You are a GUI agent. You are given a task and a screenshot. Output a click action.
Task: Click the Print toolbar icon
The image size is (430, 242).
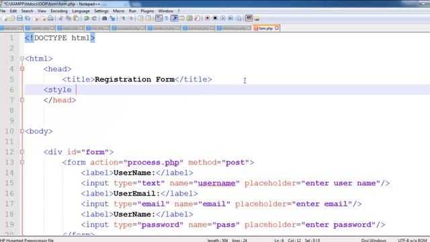click(x=50, y=18)
